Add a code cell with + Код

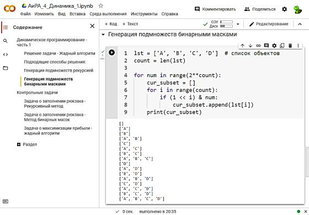click(x=111, y=24)
